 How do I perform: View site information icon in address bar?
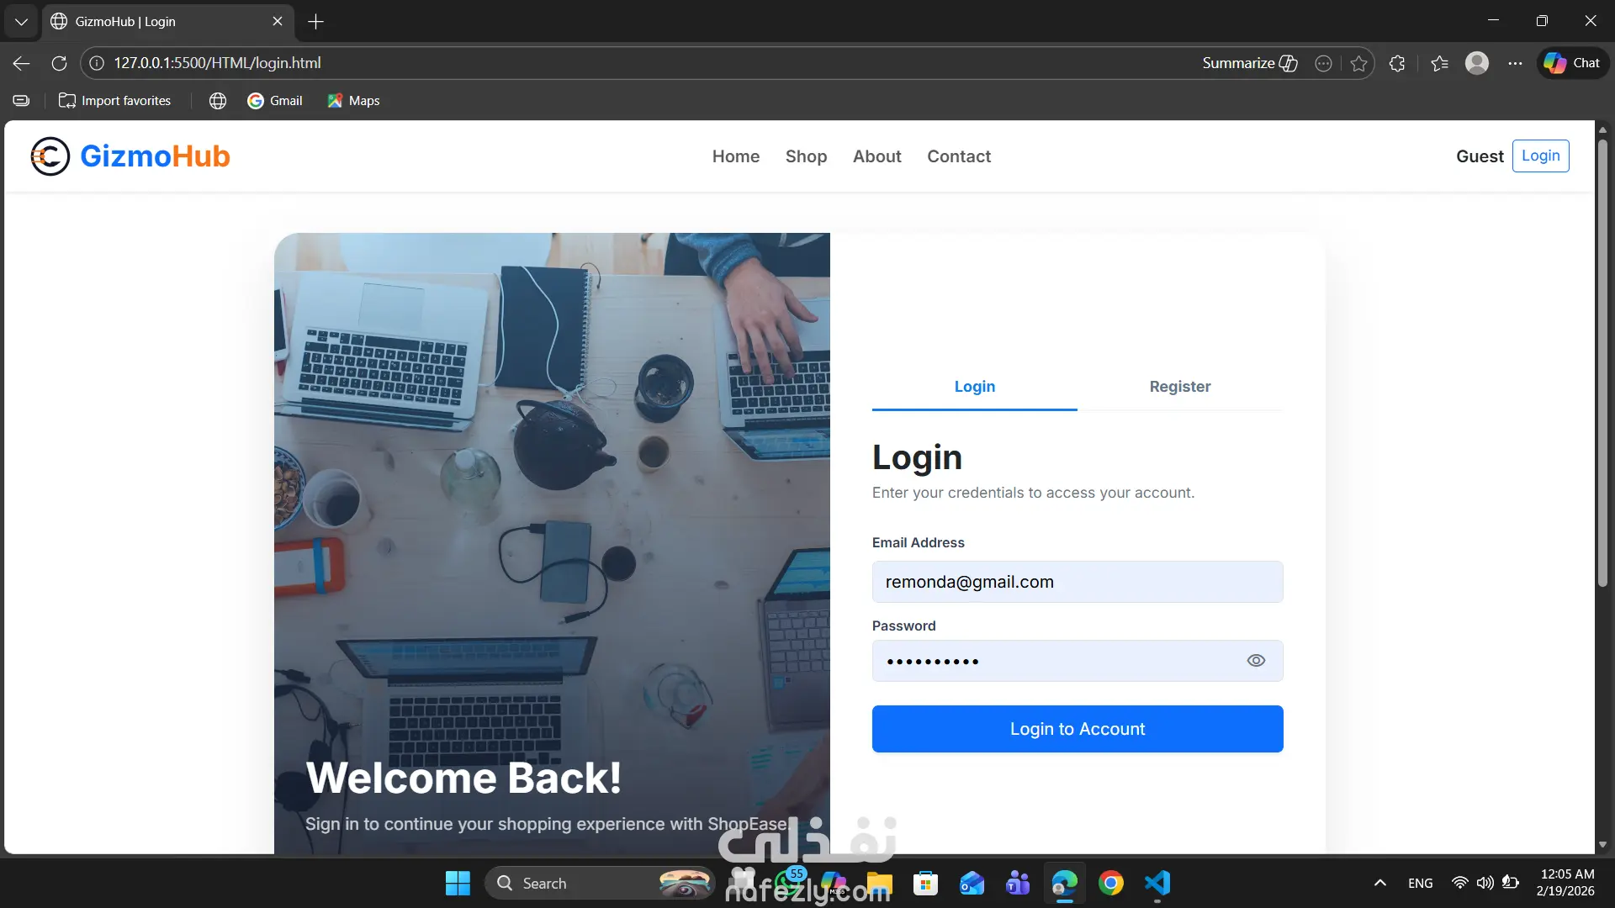pos(97,63)
